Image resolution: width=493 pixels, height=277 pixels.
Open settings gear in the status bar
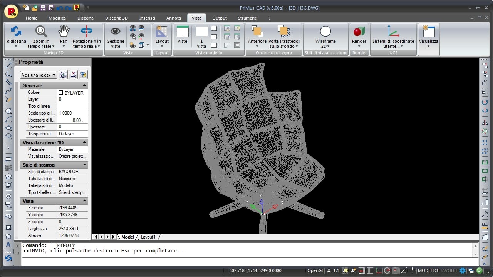[x=463, y=270]
